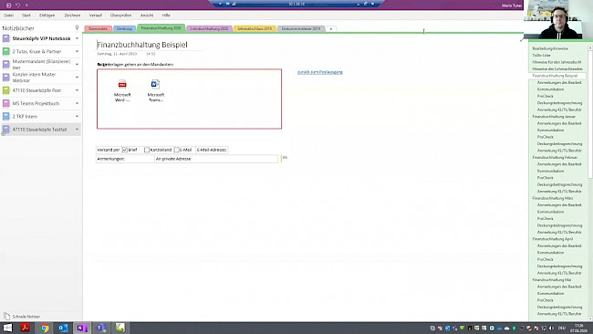Expand Mustermandant (Bilanzierer) leer chevron
This screenshot has width=593, height=334.
tap(77, 64)
